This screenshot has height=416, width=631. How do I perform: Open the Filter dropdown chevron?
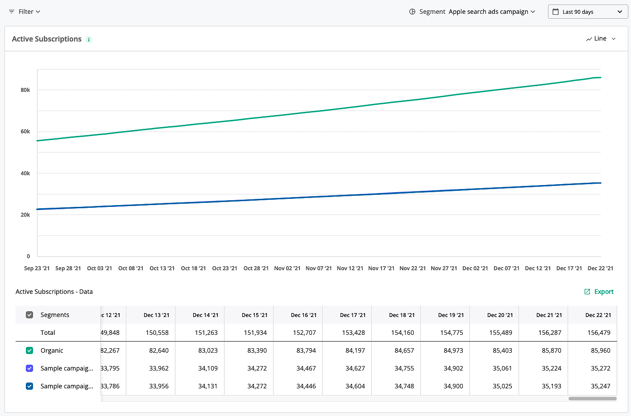coord(38,12)
